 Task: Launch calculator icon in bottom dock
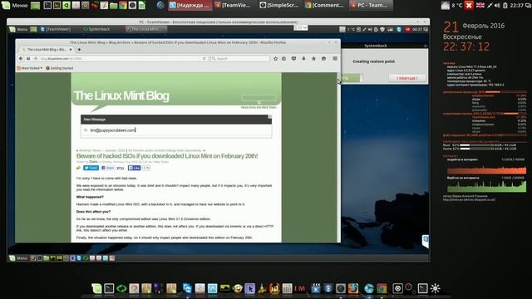coord(287,288)
